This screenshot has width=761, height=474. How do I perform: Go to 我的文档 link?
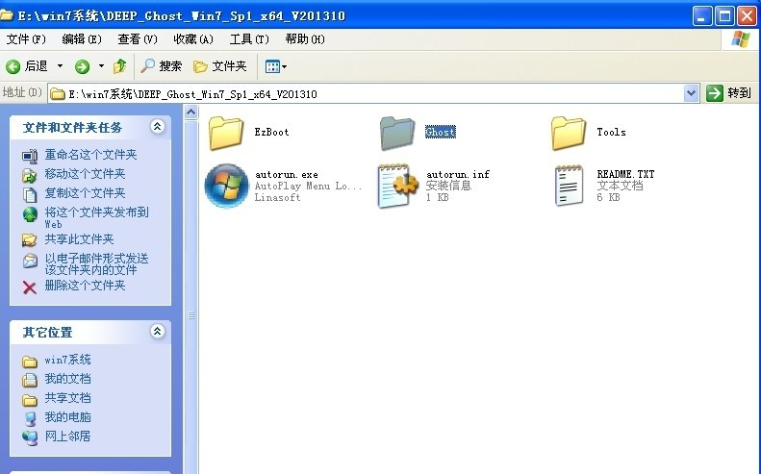click(x=67, y=379)
